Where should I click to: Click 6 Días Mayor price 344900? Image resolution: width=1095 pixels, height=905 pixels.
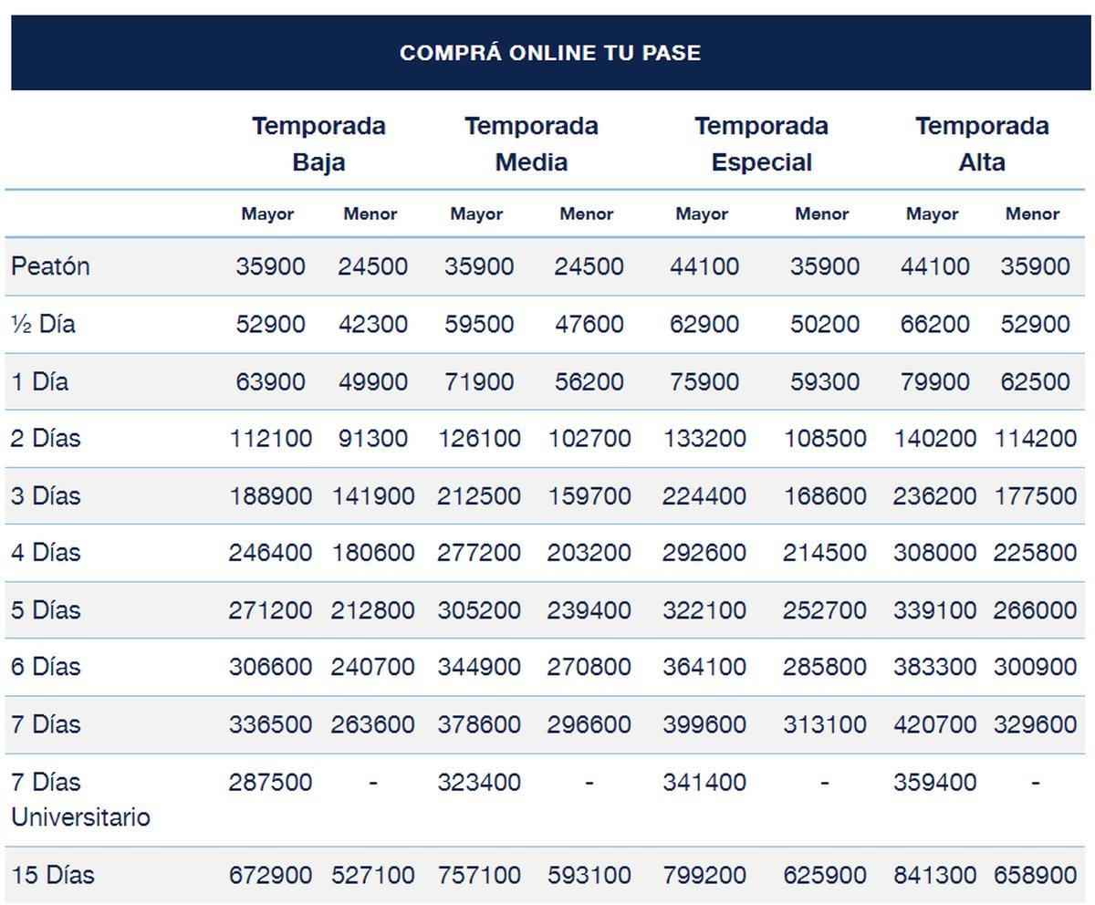(478, 667)
